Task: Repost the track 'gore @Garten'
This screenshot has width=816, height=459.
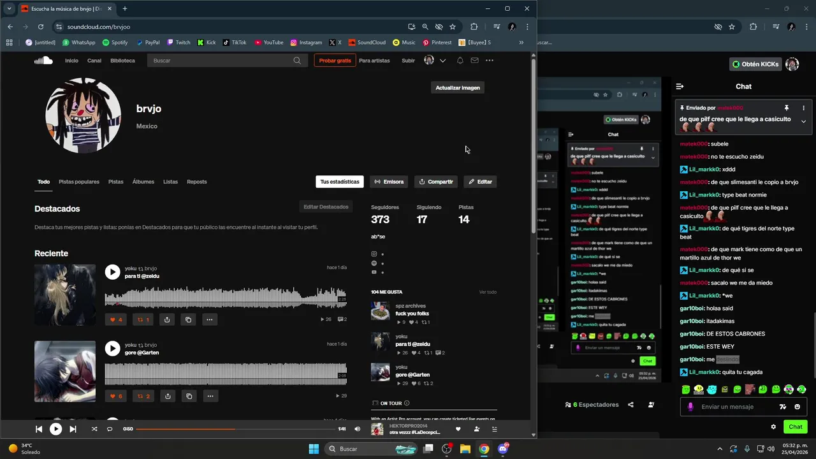Action: click(143, 396)
